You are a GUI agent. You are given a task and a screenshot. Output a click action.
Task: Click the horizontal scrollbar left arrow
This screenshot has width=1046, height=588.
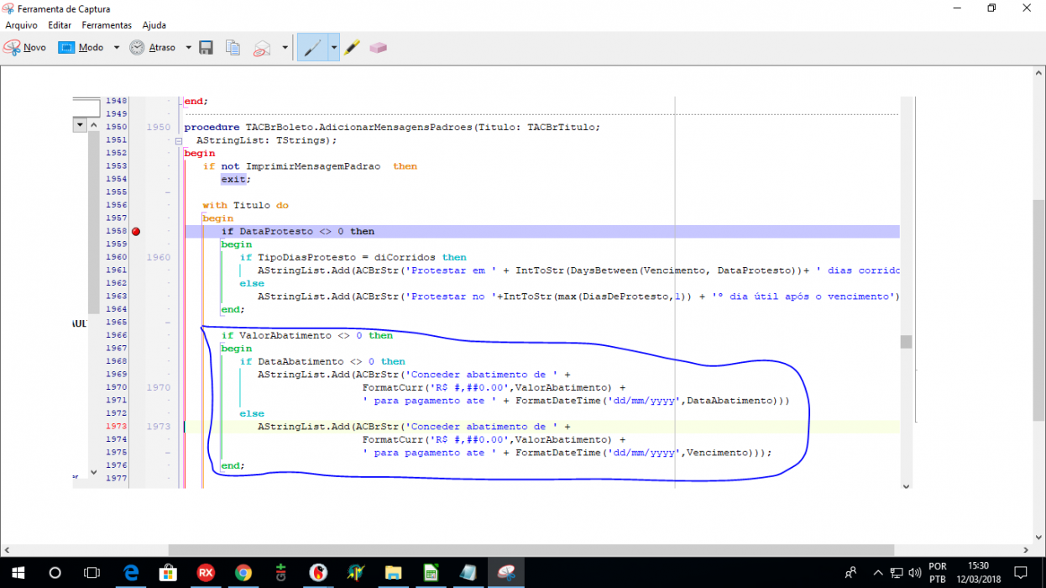pos(7,550)
